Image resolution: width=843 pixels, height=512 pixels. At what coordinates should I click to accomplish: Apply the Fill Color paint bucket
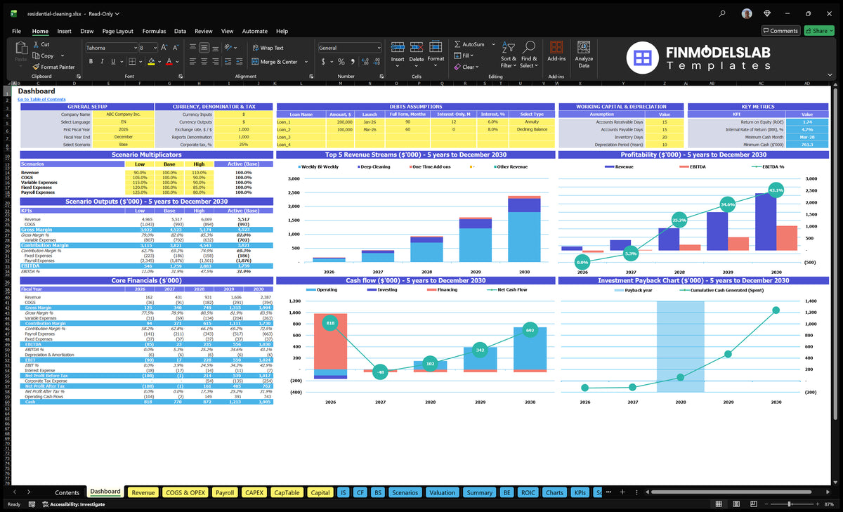pos(151,62)
